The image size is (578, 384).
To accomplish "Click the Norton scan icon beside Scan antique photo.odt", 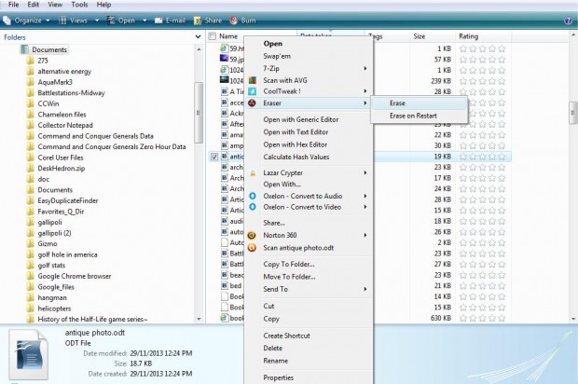I will [x=252, y=248].
